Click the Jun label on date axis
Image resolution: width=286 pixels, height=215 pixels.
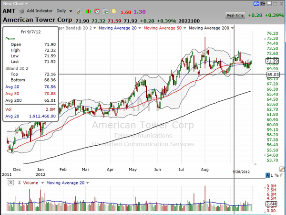(157, 170)
